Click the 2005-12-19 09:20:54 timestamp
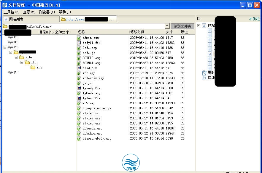The image size is (262, 173). point(147,73)
